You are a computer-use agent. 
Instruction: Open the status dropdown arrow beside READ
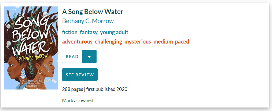tap(89, 56)
